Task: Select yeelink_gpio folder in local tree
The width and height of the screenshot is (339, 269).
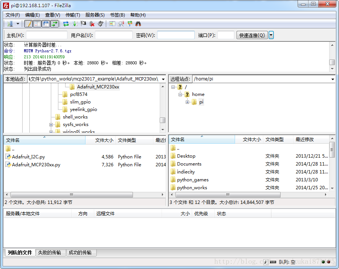Action: (84, 109)
